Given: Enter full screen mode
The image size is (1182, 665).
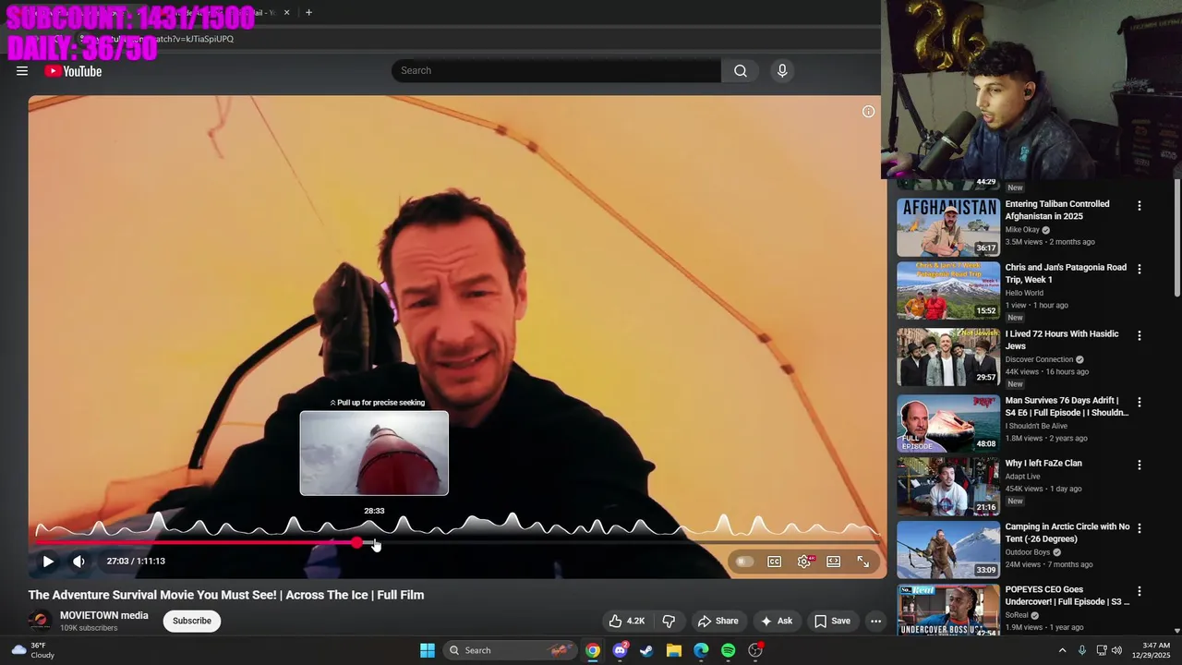Looking at the screenshot, I should tap(863, 562).
